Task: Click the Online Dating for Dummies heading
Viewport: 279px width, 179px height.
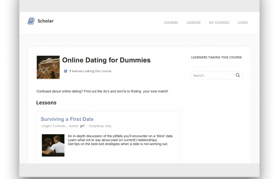Action: (x=107, y=60)
